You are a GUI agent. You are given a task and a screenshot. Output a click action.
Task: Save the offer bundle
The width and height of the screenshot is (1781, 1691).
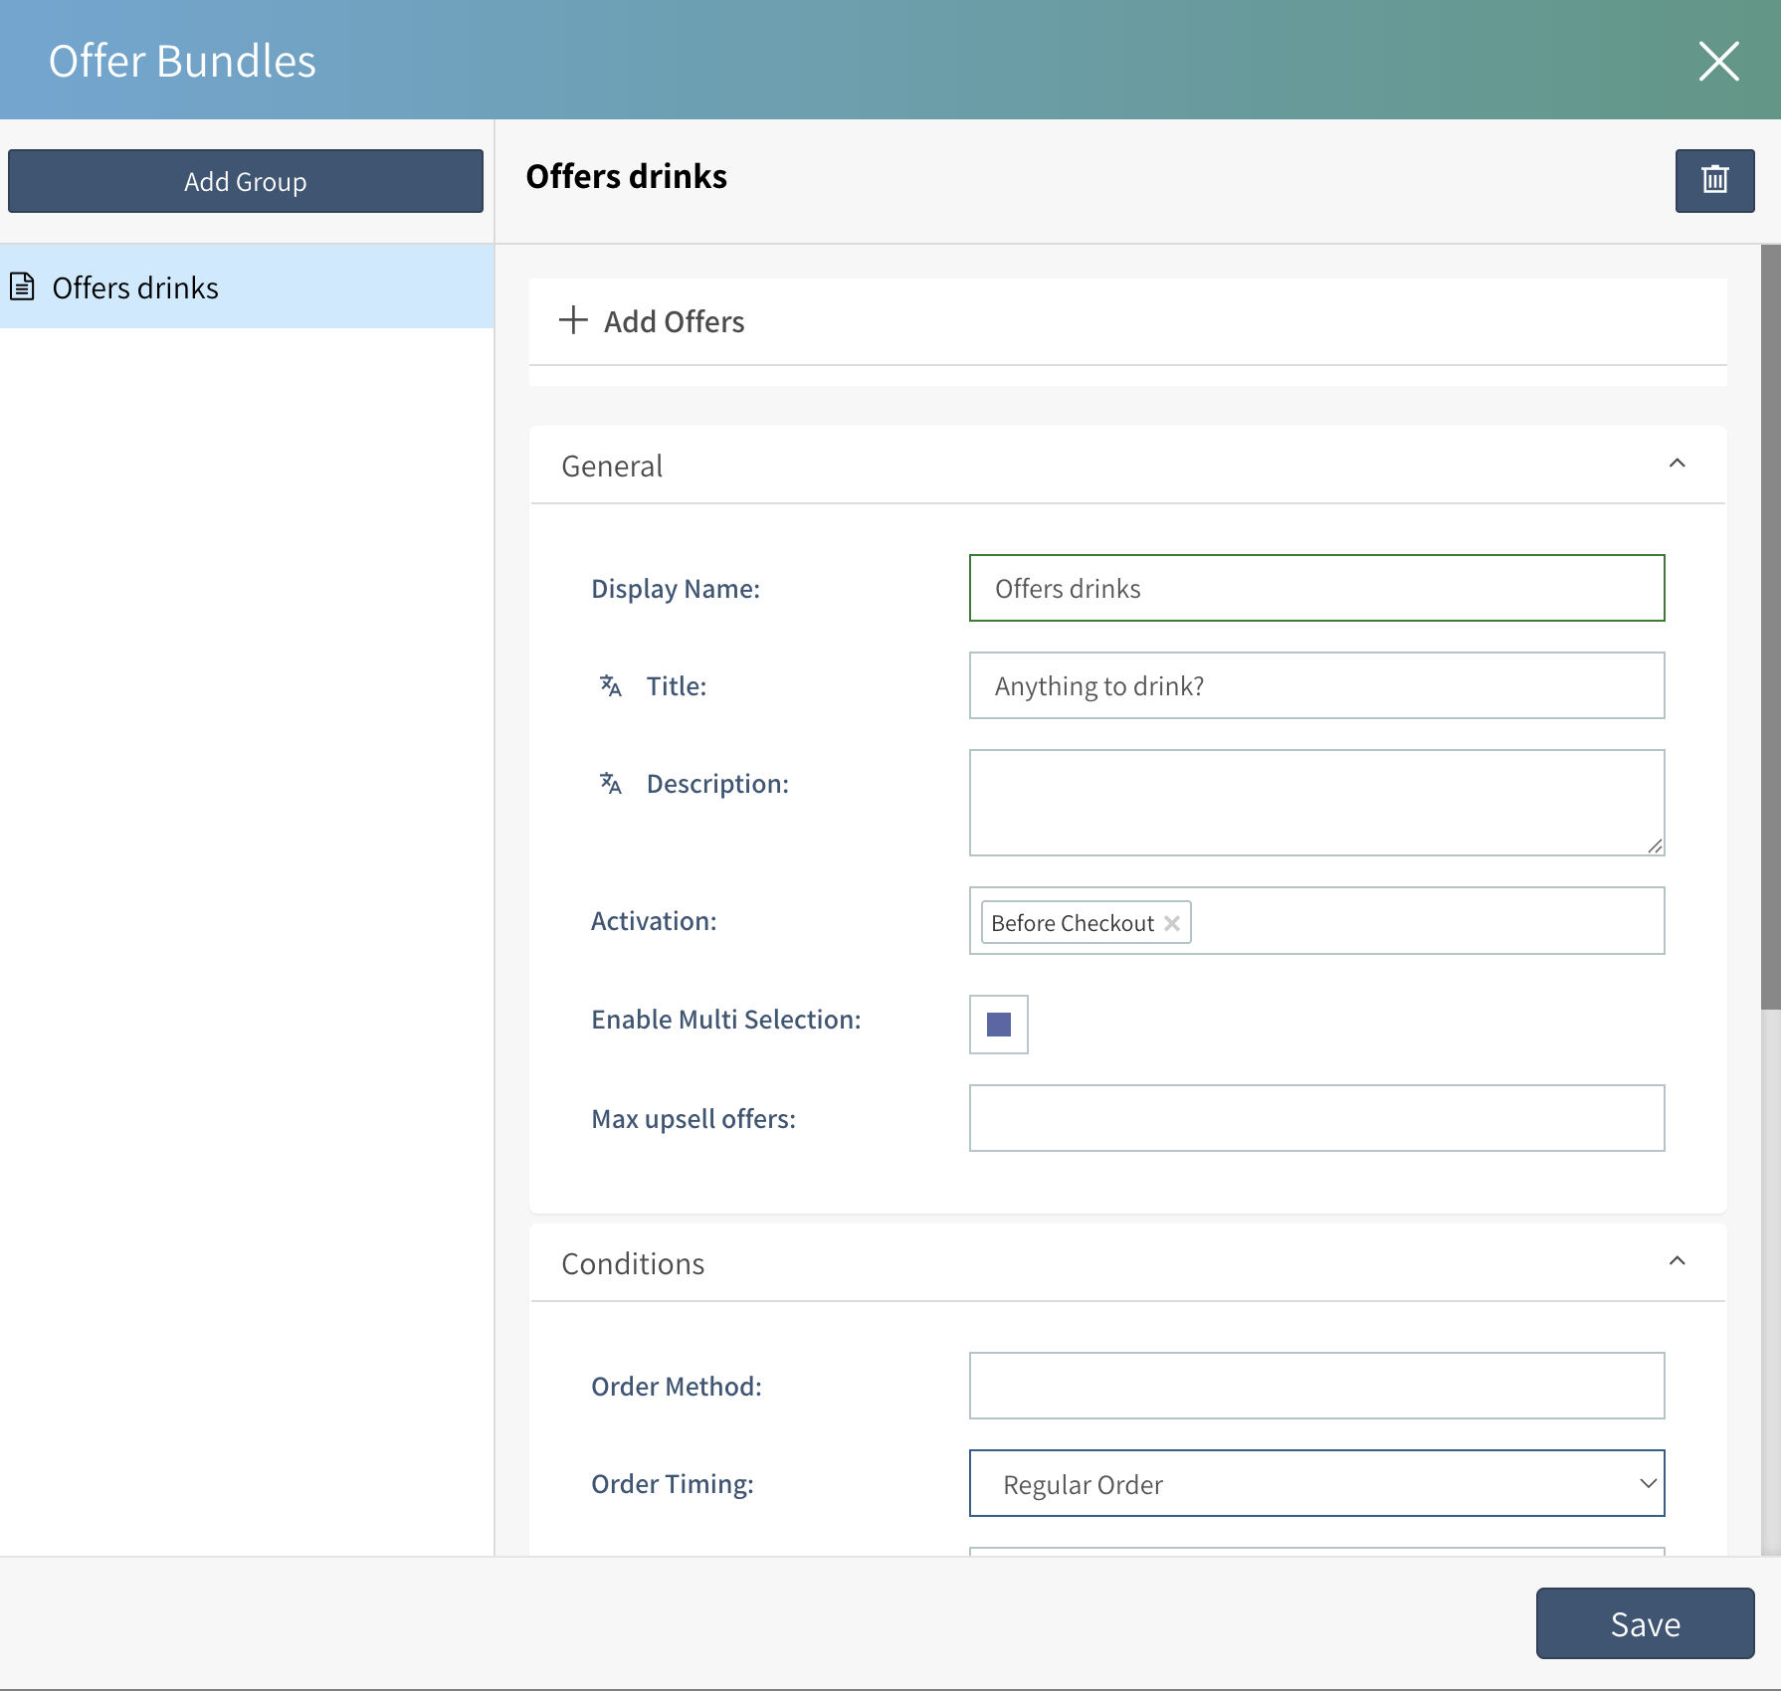(1645, 1623)
